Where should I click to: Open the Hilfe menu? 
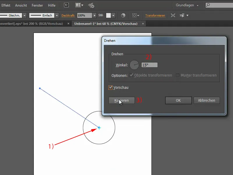click(x=52, y=5)
